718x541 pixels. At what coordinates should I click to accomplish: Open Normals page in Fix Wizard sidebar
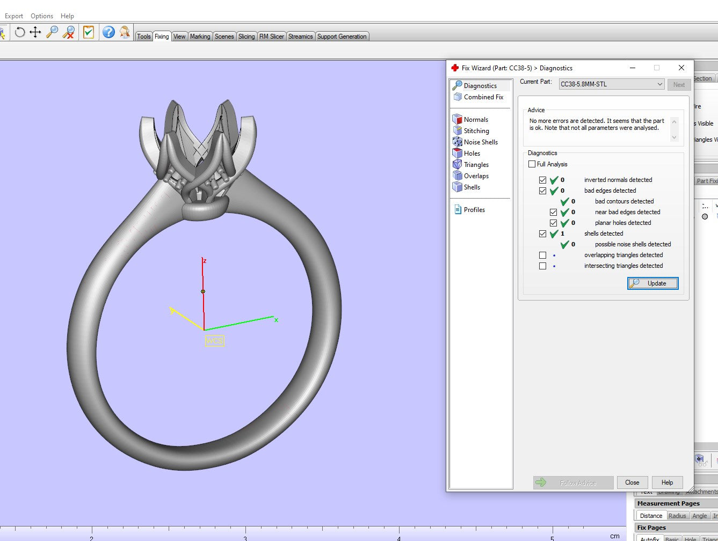476,120
